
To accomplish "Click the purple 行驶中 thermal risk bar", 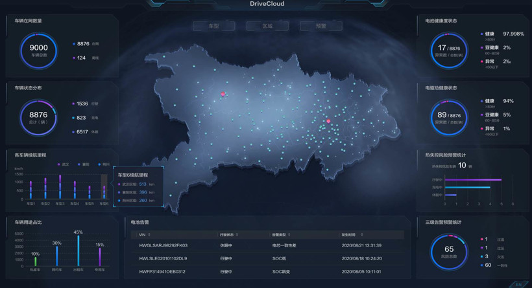I will tap(473, 180).
